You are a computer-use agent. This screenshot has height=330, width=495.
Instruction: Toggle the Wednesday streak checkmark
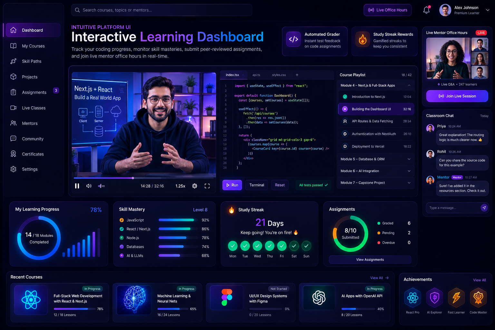click(257, 246)
